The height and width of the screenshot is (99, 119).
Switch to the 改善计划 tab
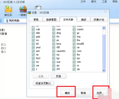point(99,19)
